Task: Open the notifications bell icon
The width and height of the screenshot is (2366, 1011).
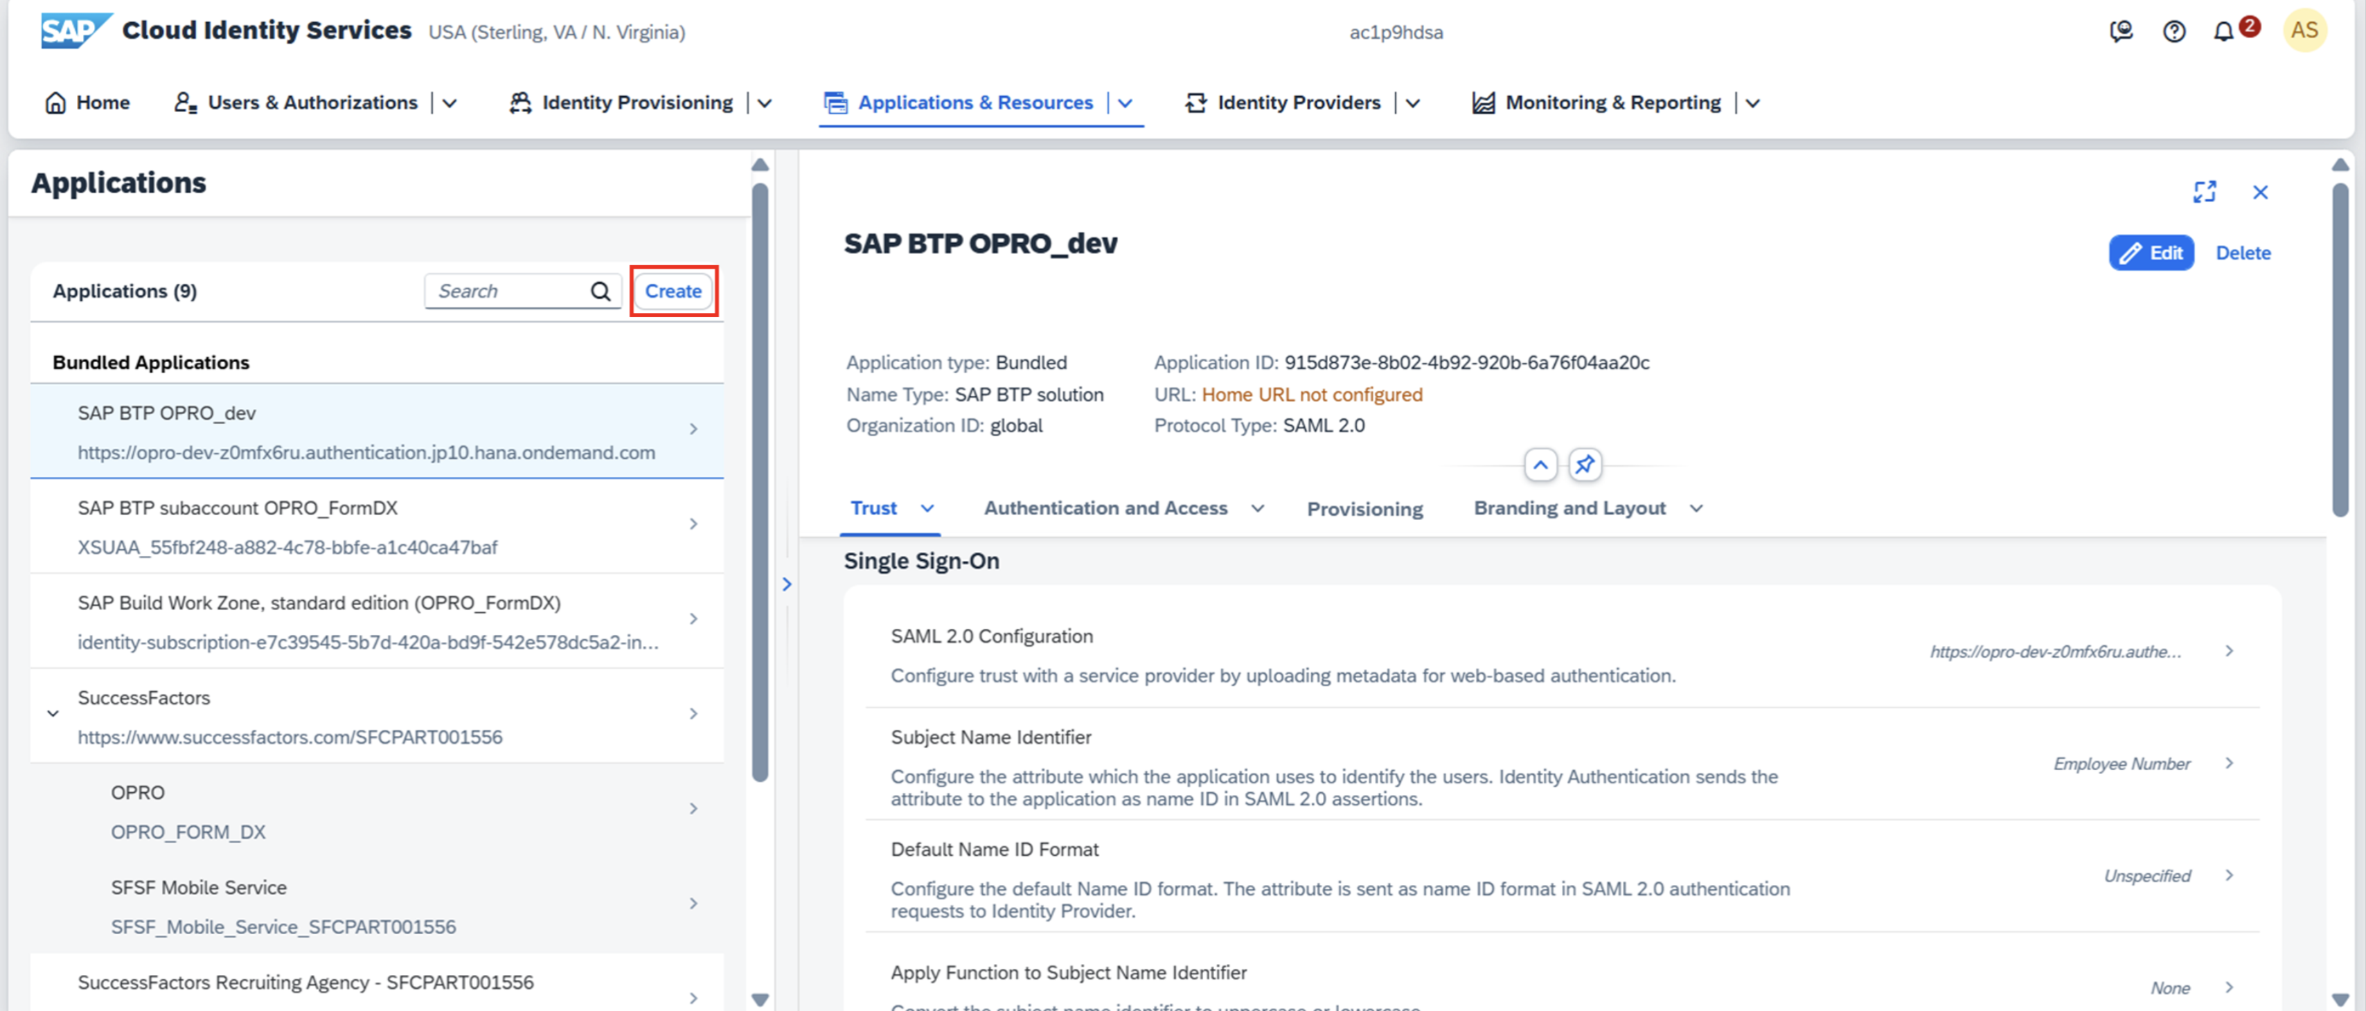Action: pos(2223,32)
